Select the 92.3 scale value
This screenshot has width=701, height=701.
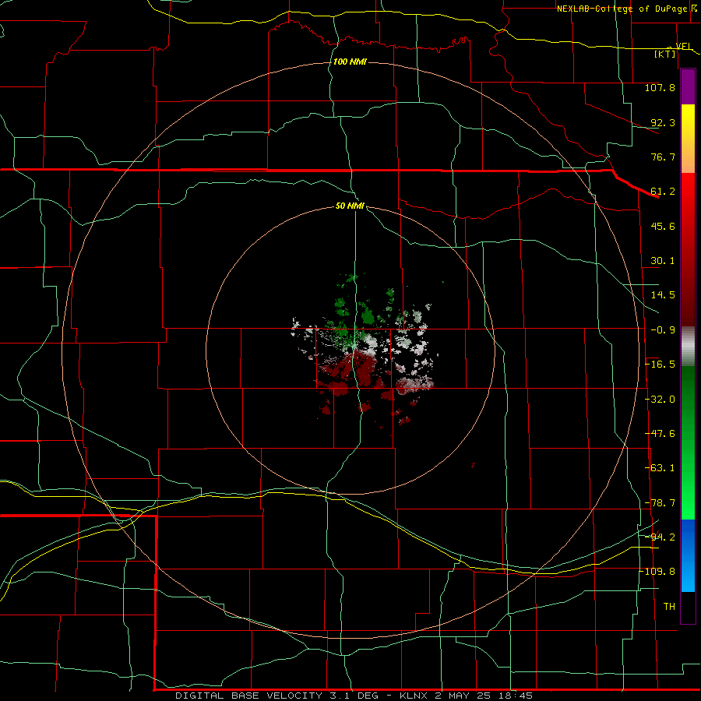pos(663,122)
